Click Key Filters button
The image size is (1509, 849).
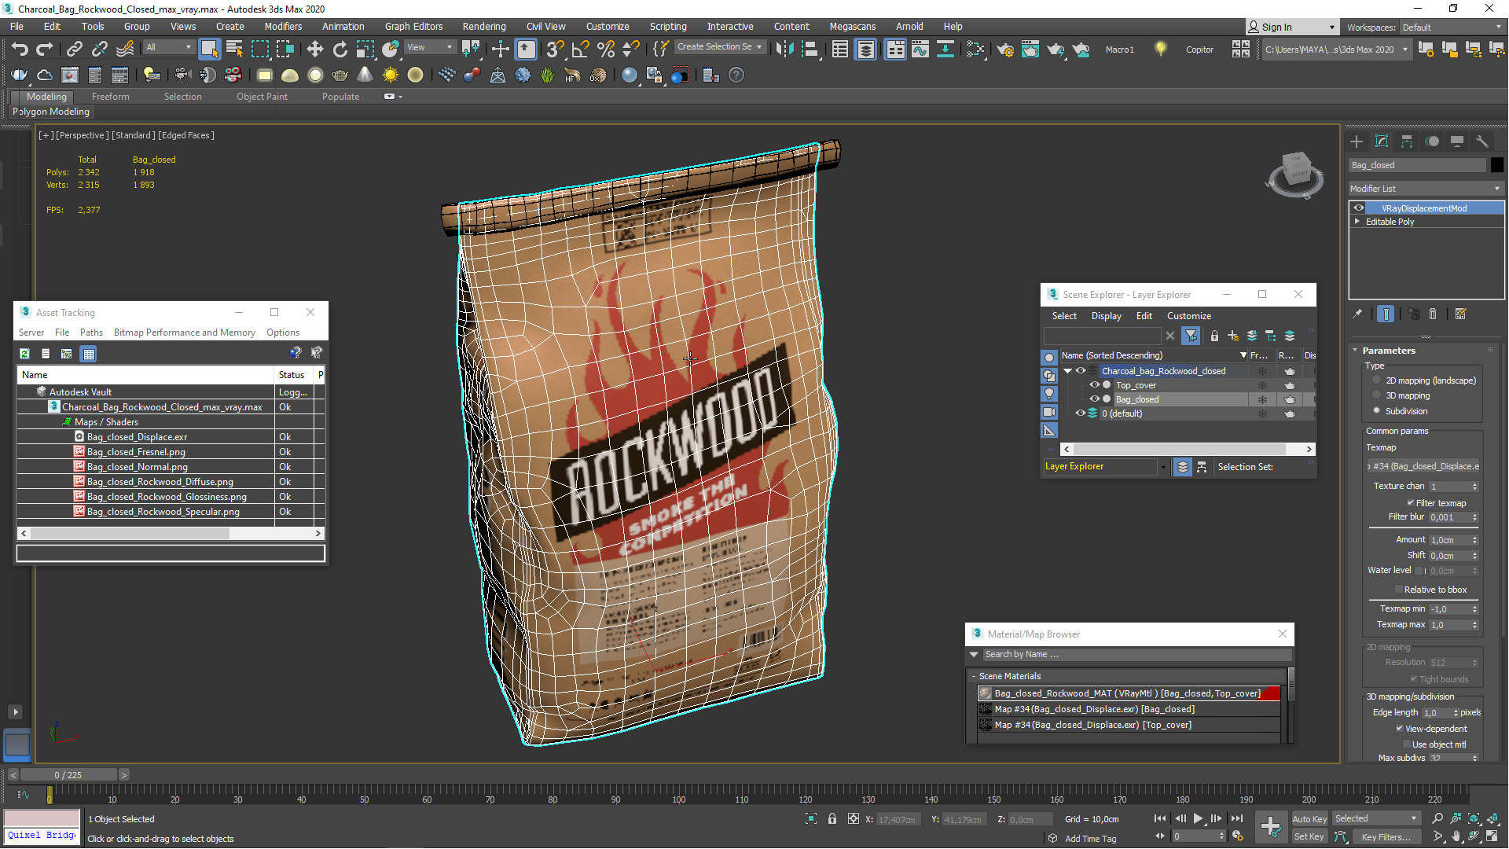point(1386,837)
